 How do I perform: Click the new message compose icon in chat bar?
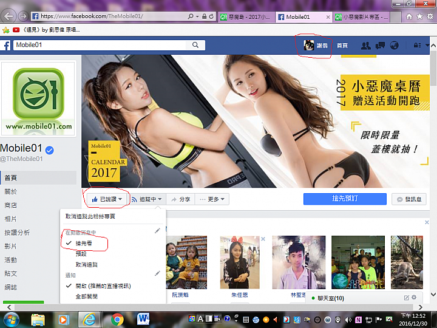[406, 298]
